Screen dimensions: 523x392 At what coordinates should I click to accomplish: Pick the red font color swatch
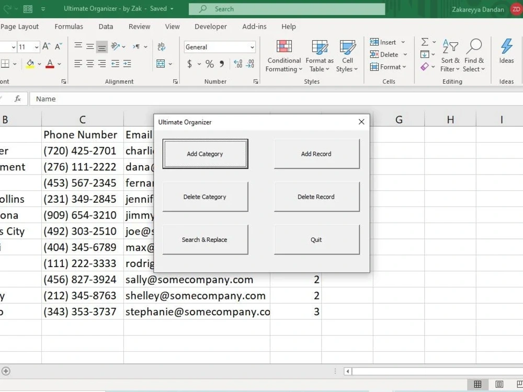click(49, 64)
